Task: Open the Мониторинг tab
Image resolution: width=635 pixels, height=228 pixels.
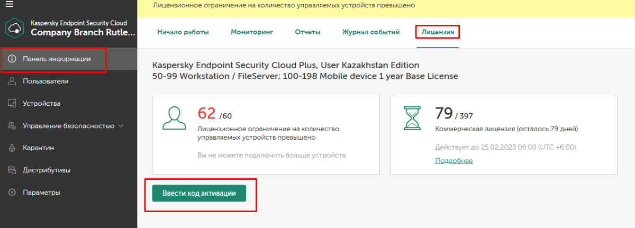Action: tap(252, 32)
